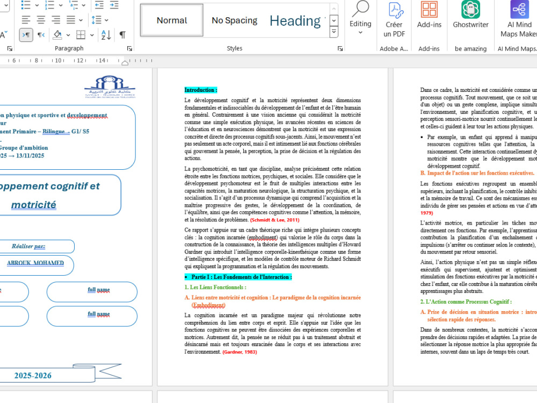Viewport: 537px width, 403px height.
Task: Click the 'motricité' title word
Action: 33,205
